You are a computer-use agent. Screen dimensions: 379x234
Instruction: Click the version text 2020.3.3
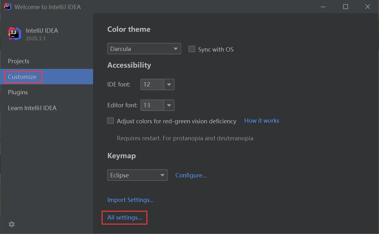(36, 38)
